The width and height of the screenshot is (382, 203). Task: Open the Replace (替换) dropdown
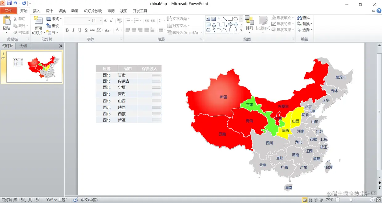click(305, 24)
